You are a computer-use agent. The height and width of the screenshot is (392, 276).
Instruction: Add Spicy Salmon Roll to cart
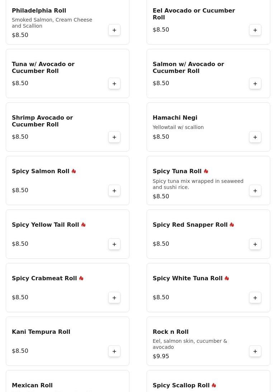pyautogui.click(x=114, y=191)
